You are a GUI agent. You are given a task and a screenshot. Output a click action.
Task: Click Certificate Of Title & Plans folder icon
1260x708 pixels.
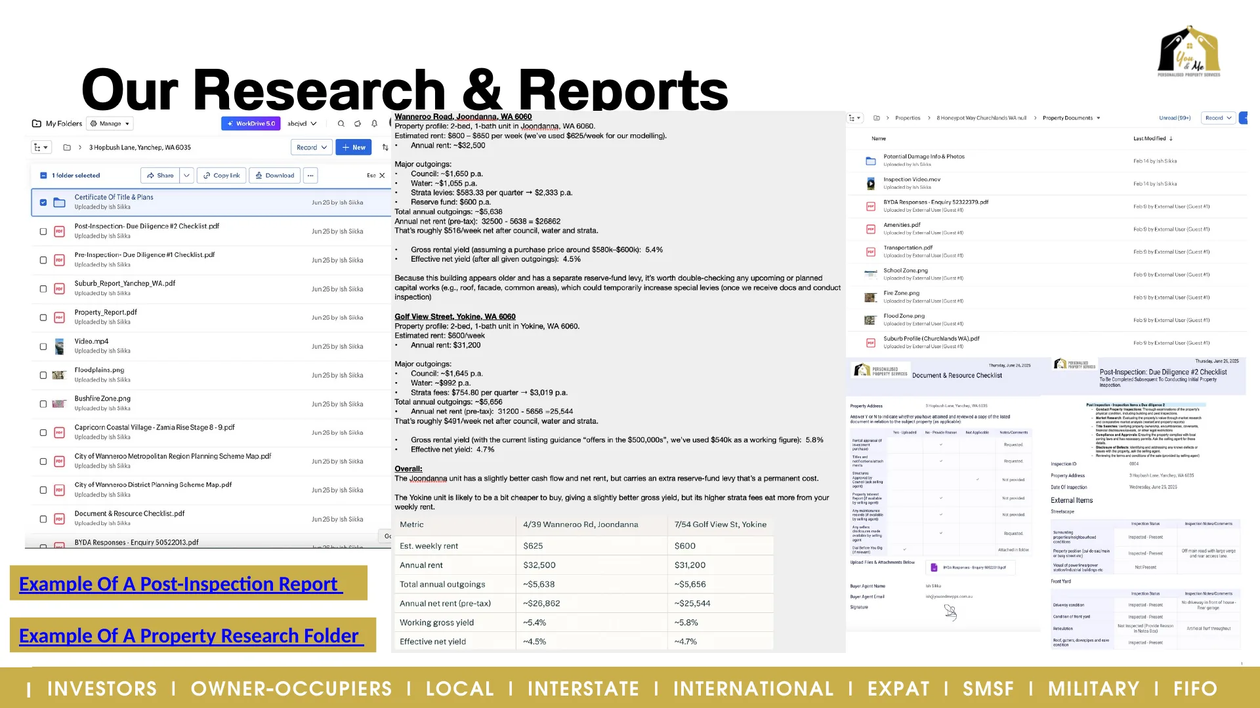(x=59, y=203)
